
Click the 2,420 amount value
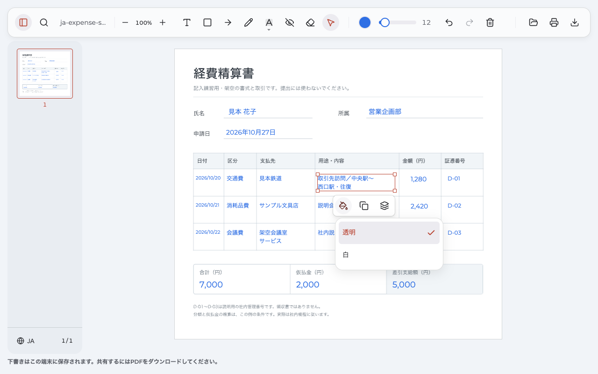(x=420, y=206)
